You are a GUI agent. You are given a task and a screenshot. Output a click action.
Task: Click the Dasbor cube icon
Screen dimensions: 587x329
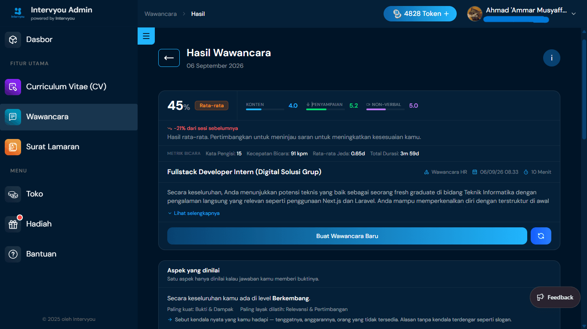click(13, 39)
